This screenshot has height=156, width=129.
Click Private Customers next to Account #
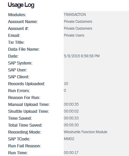click(78, 28)
